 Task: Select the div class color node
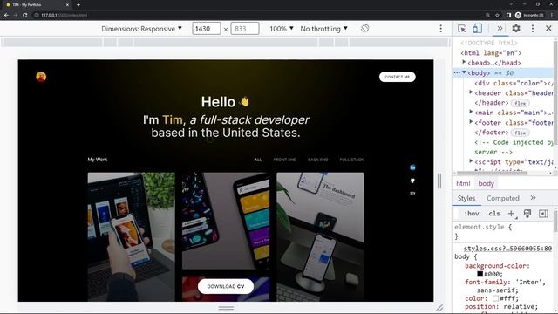[x=514, y=83]
